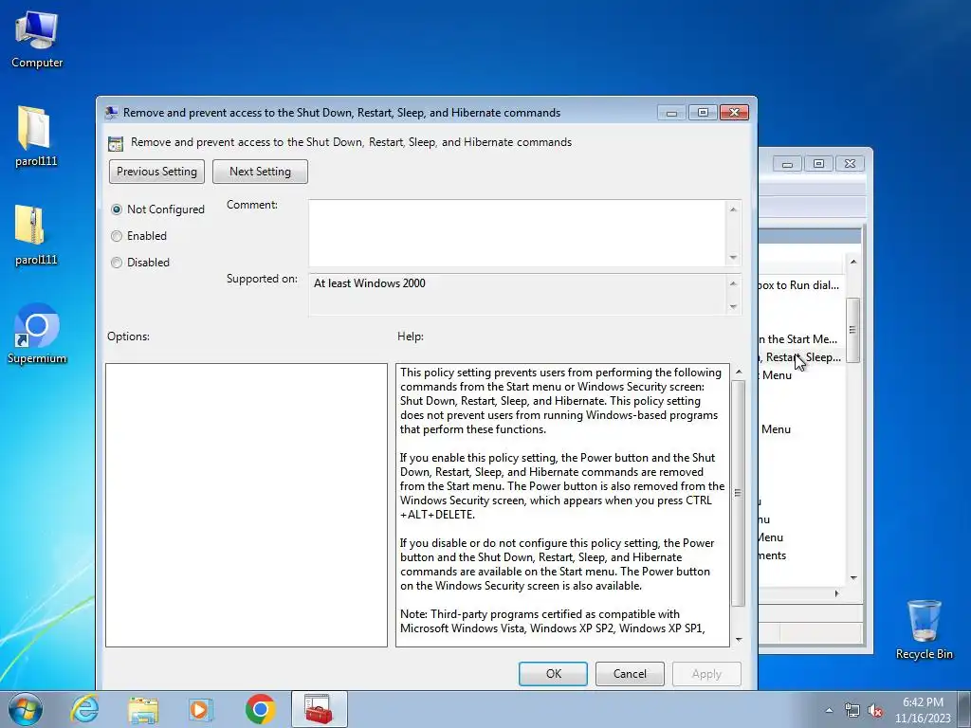The height and width of the screenshot is (728, 971).
Task: Select the parol111 zip archive desktop icon
Action: click(x=36, y=235)
